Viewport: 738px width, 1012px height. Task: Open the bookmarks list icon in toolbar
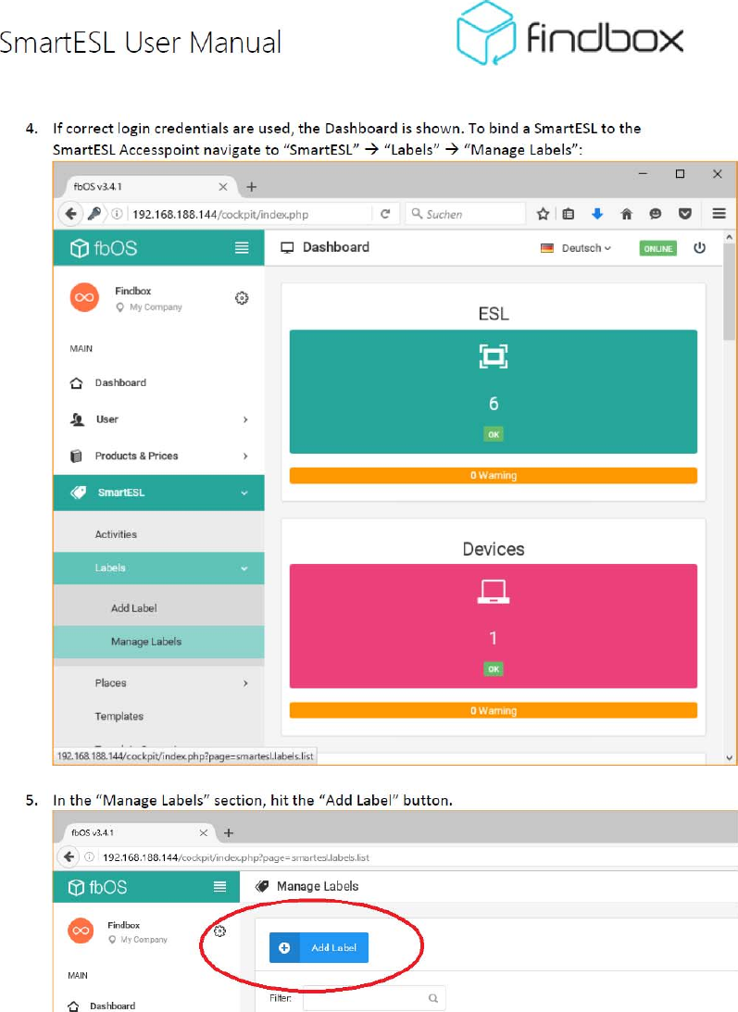tap(569, 214)
